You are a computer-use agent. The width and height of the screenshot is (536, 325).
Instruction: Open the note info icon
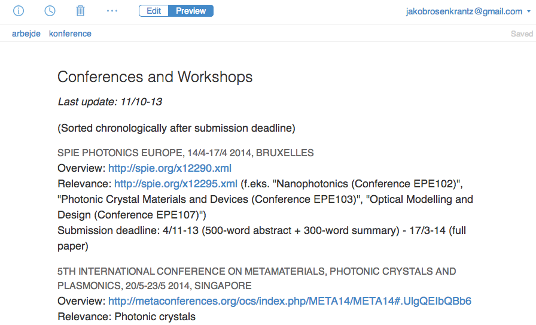point(19,11)
